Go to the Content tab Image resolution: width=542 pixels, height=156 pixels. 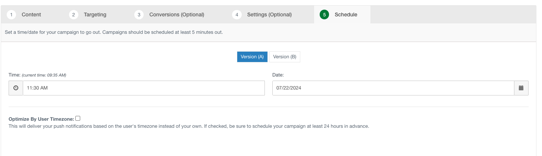[x=31, y=14]
